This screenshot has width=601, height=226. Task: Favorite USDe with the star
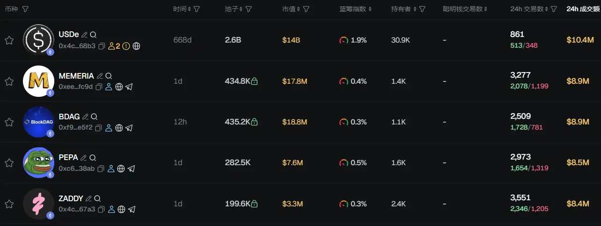9,40
